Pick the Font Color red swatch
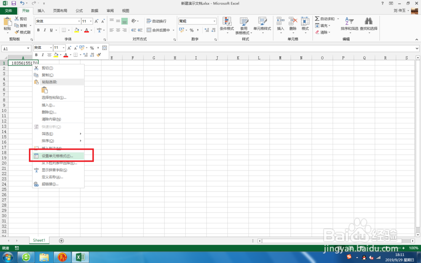421x263 pixels. click(x=86, y=31)
